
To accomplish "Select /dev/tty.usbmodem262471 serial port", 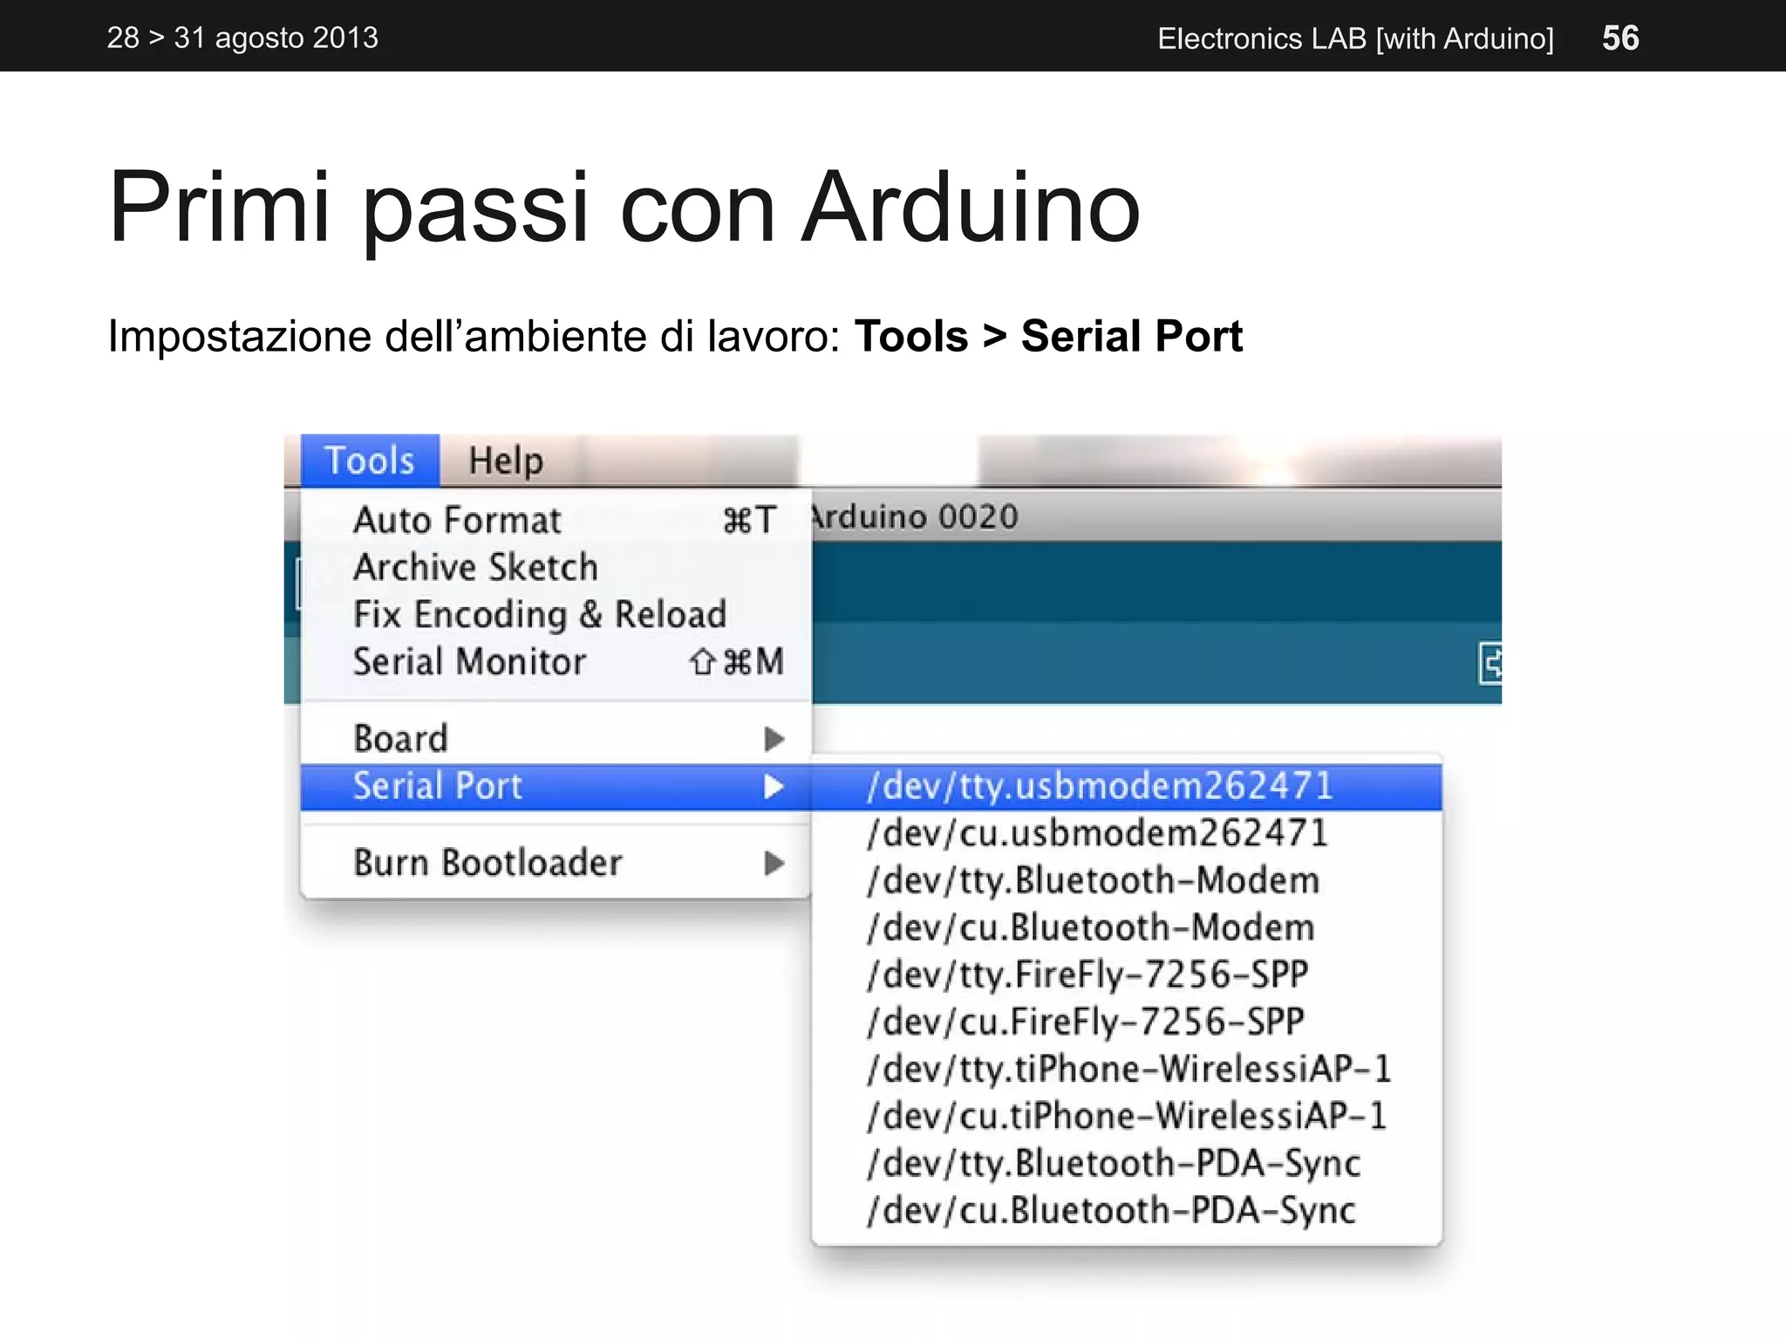I will click(x=1127, y=787).
